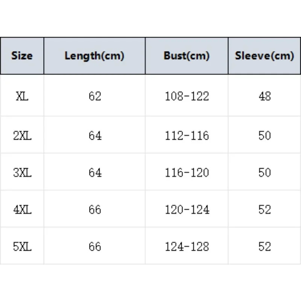Click the Length(cm) column header

coord(94,56)
